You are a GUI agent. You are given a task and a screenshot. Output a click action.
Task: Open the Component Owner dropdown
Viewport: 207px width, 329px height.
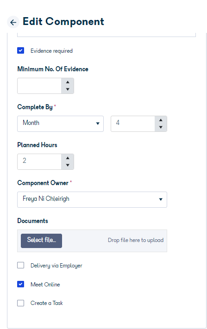[x=92, y=199]
